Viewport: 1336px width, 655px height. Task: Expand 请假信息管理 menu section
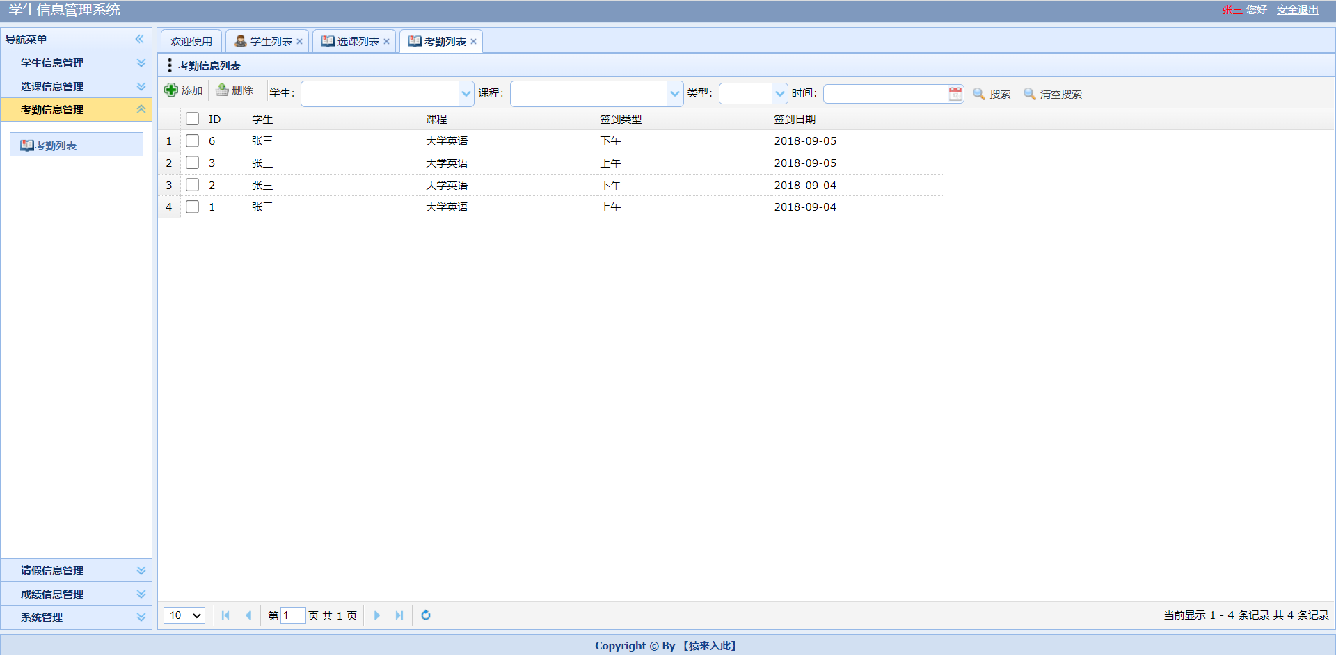[77, 571]
